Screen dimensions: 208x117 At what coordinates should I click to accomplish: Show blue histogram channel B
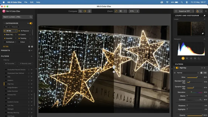(195, 58)
